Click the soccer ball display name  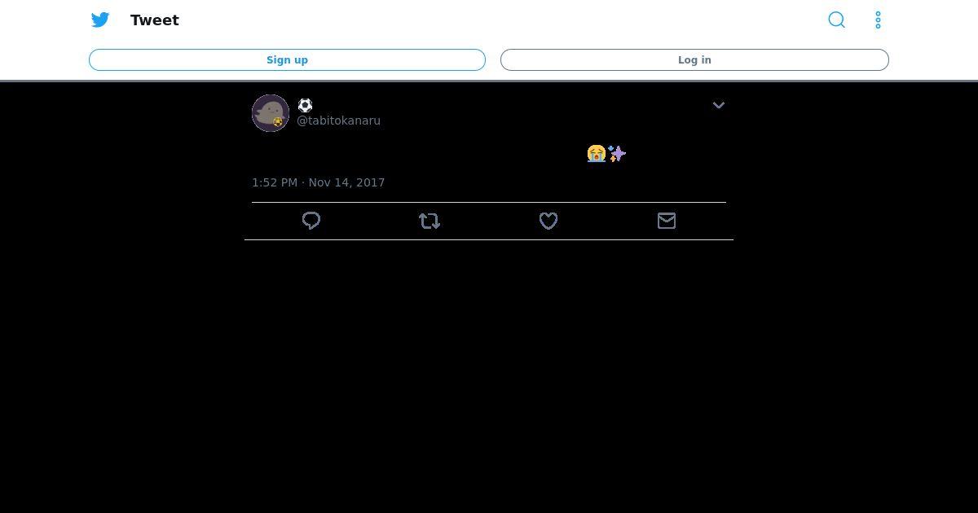coord(305,105)
